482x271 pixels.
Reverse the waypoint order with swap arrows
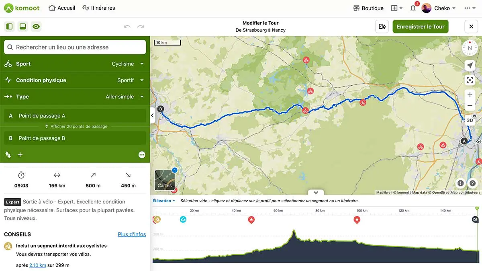pyautogui.click(x=8, y=155)
